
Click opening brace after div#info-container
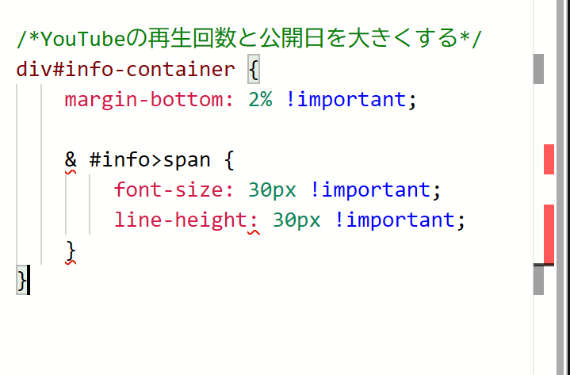click(254, 69)
